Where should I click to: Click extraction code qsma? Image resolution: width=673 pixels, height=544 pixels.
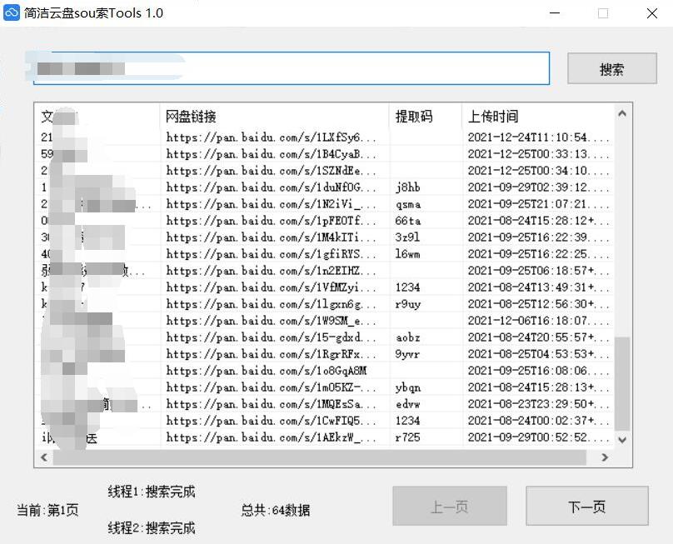tap(408, 204)
